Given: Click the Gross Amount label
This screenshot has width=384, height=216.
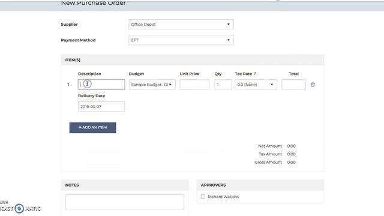Looking at the screenshot, I should point(268,162).
